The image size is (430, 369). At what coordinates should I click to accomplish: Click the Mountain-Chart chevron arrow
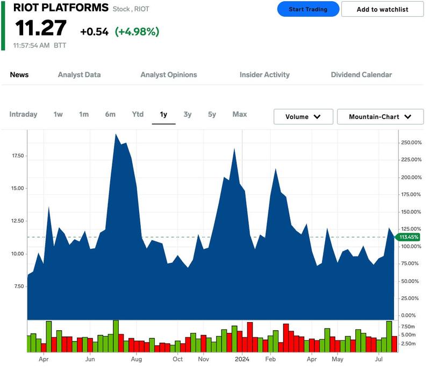point(408,117)
